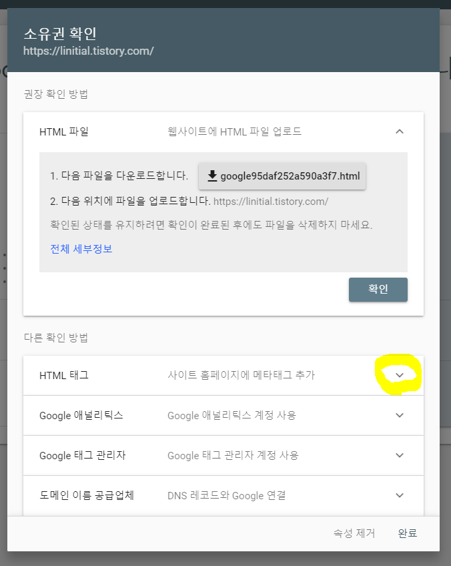Expand the HTML 태그 chevron
Screen dimensions: 451x566
[400, 375]
